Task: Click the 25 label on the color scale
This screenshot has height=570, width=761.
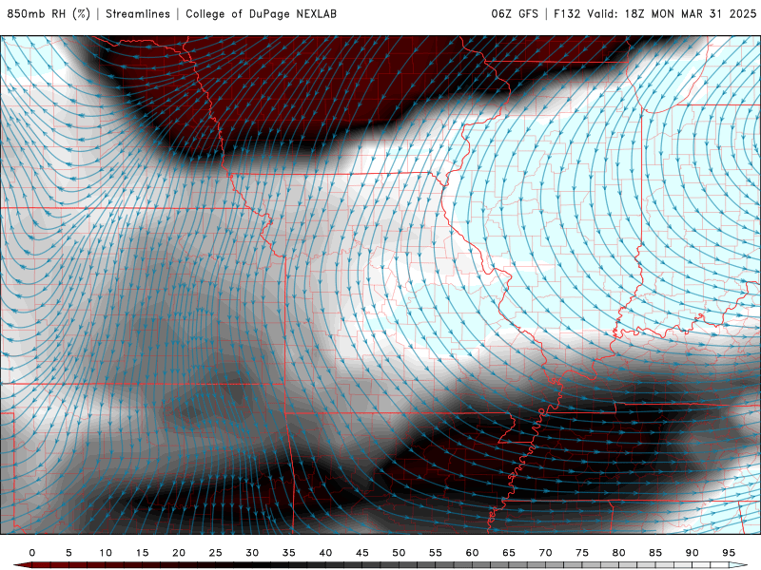Action: (x=216, y=553)
